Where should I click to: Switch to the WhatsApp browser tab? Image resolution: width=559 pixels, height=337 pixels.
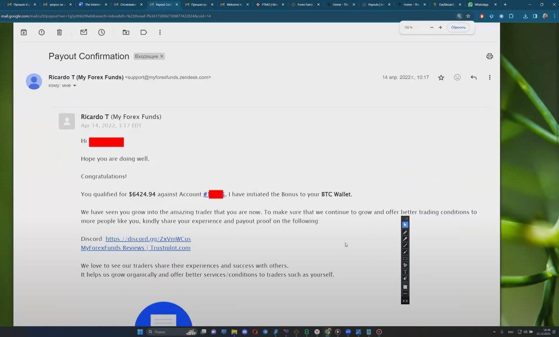pyautogui.click(x=482, y=5)
